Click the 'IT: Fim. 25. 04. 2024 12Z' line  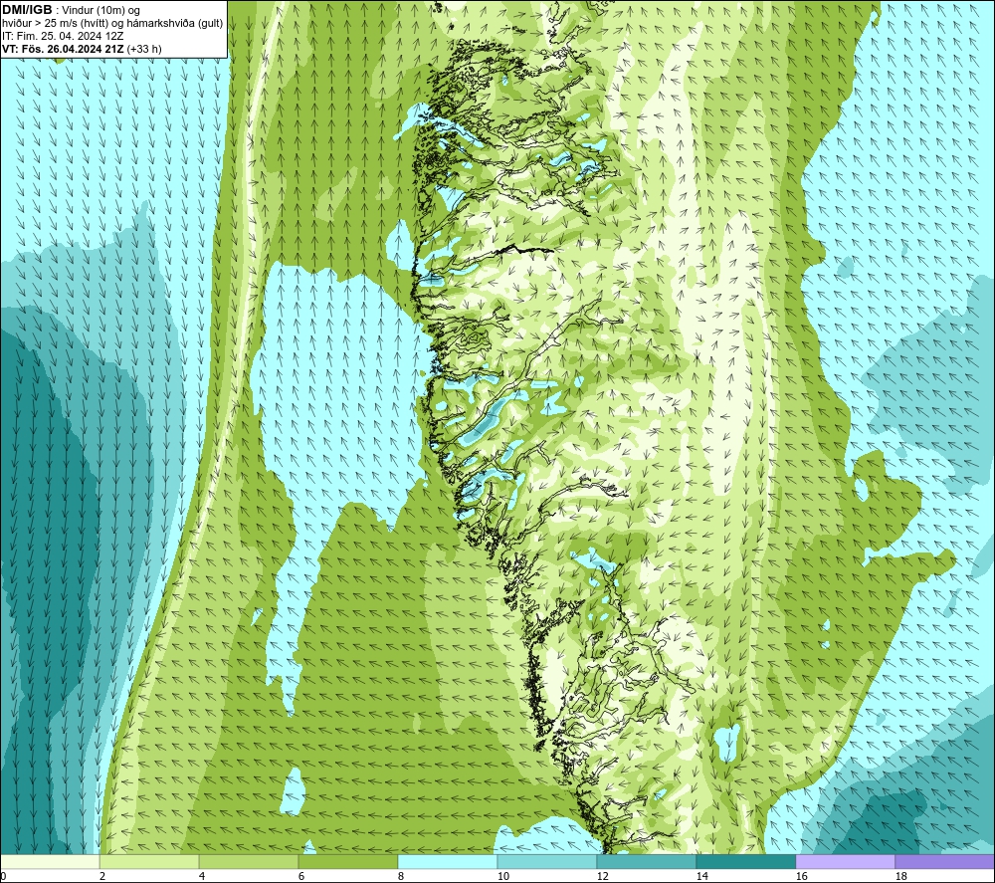[x=63, y=36]
